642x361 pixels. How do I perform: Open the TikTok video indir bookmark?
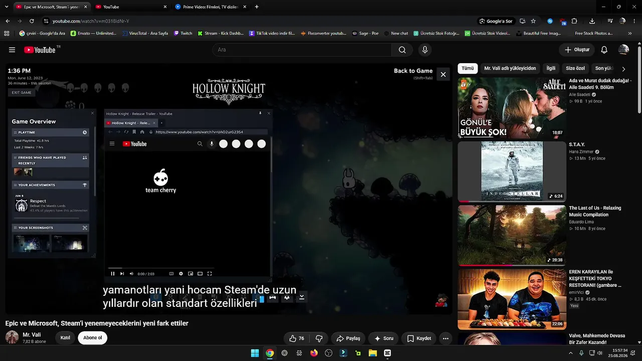(x=272, y=33)
